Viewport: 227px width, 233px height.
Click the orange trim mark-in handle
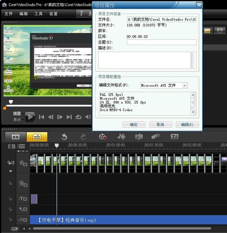click(x=5, y=107)
